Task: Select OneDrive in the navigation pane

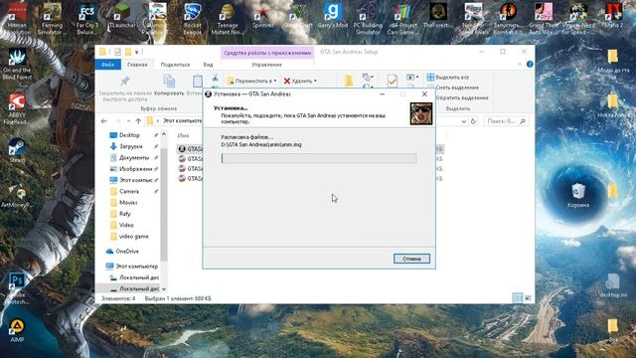Action: pyautogui.click(x=127, y=252)
